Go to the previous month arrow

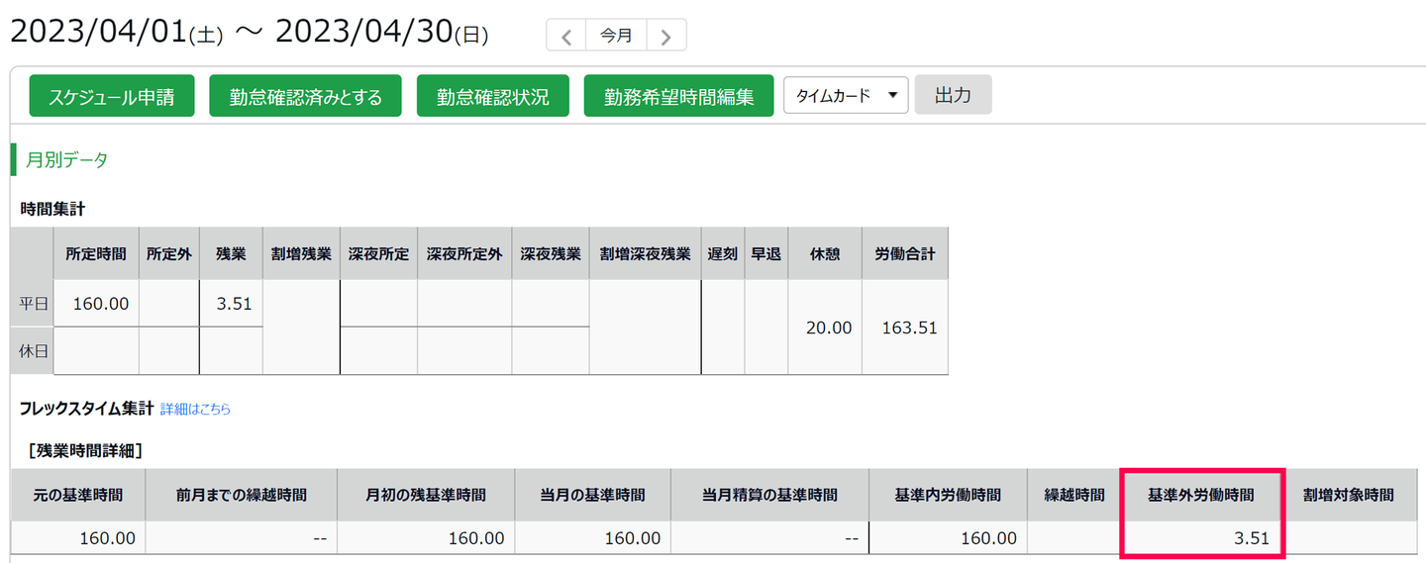(x=566, y=37)
